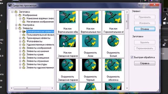This screenshot has width=168, height=94.
Task: Expand Геометрические эффекты node
Action: tap(20, 32)
